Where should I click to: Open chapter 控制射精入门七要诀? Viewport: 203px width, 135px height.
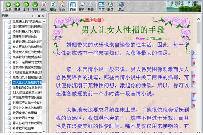click(x=26, y=32)
